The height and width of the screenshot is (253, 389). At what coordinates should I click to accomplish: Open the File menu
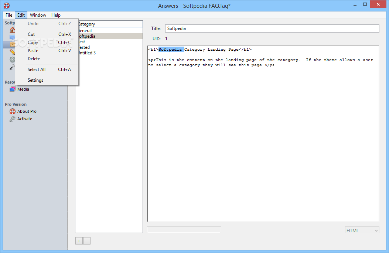pos(9,15)
